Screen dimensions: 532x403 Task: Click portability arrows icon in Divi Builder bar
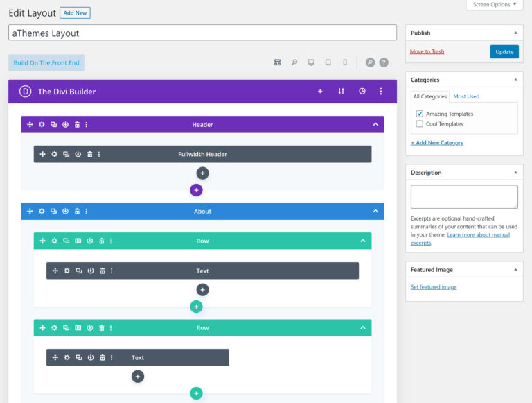[x=341, y=91]
